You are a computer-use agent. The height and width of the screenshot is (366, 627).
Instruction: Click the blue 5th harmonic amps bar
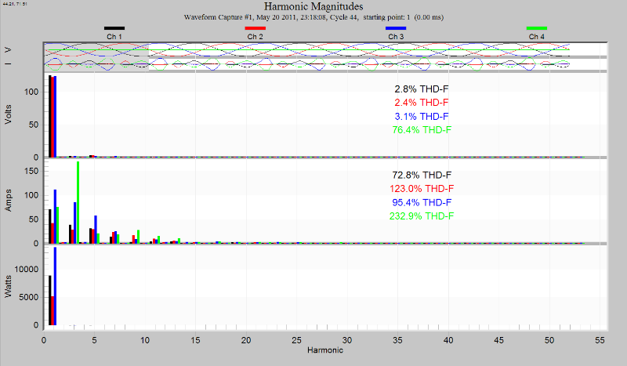pos(96,229)
